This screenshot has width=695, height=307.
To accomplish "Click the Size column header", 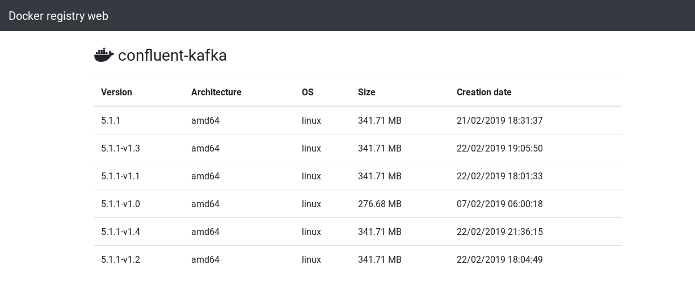I will point(367,92).
